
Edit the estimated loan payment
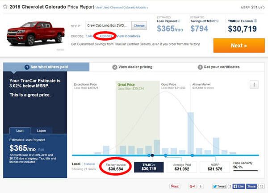point(41,150)
